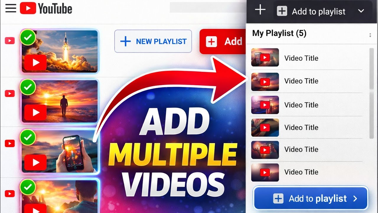Open the second playlist thumbnail in the list
The image size is (378, 213).
[265, 82]
